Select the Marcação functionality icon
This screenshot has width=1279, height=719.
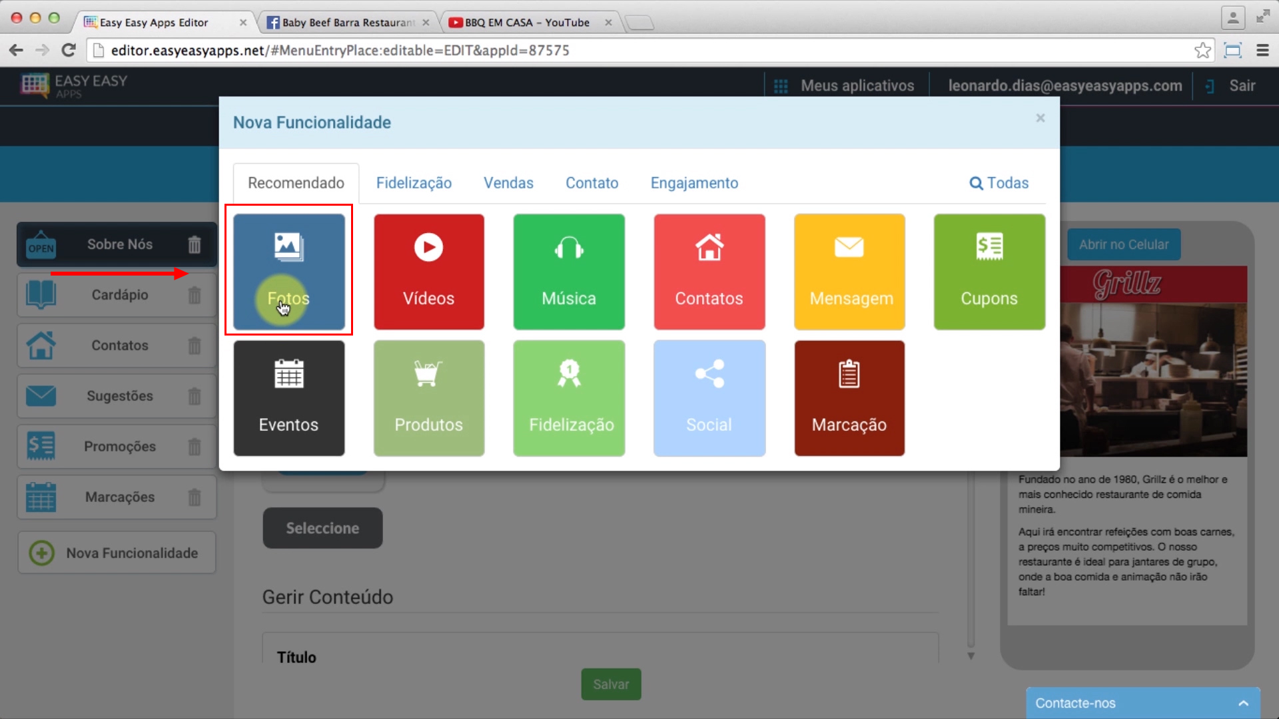(849, 399)
